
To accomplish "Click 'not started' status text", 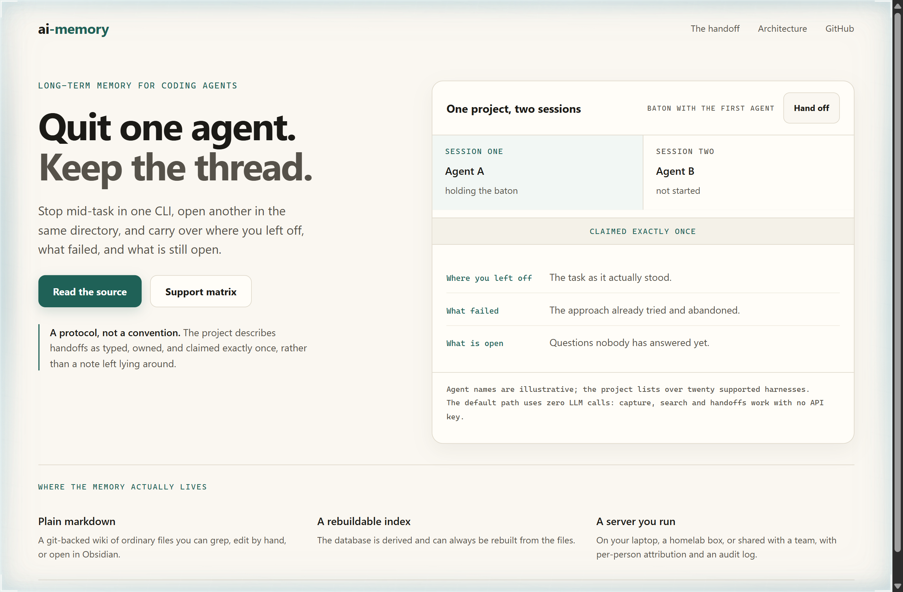I will [678, 191].
